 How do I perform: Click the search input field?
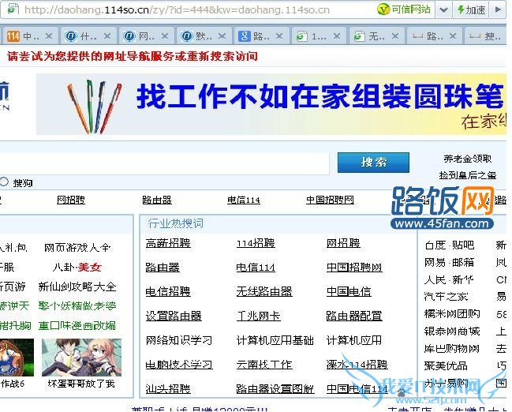click(x=164, y=163)
